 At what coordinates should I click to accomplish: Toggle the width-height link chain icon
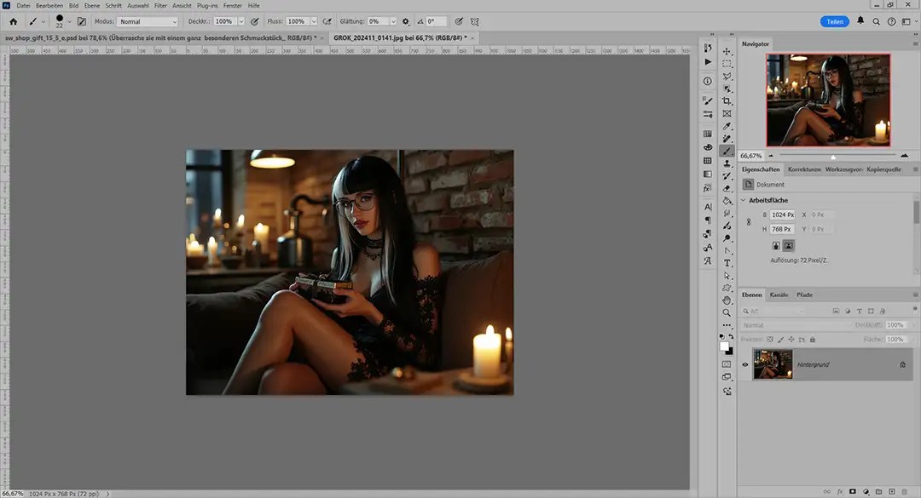(748, 221)
